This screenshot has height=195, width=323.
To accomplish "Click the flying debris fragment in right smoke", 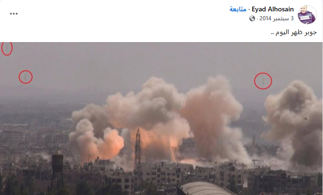I will click(306, 118).
